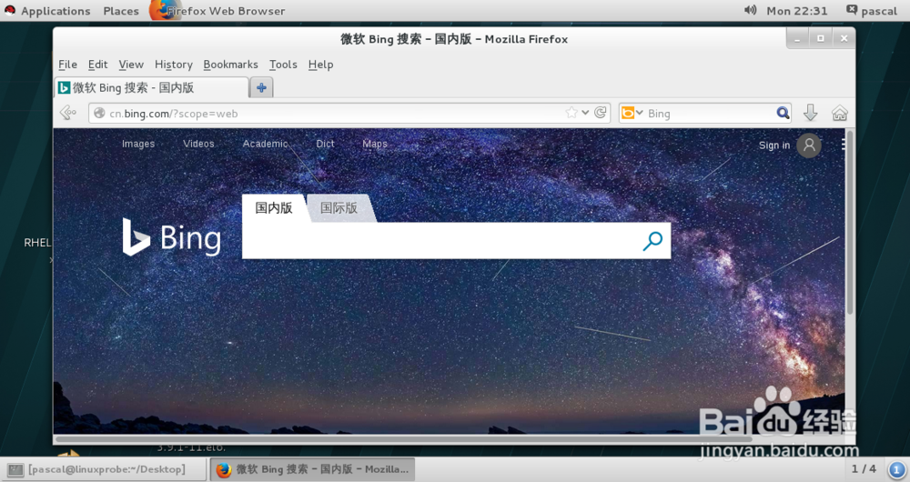
Task: Go to the home page icon
Action: [839, 113]
